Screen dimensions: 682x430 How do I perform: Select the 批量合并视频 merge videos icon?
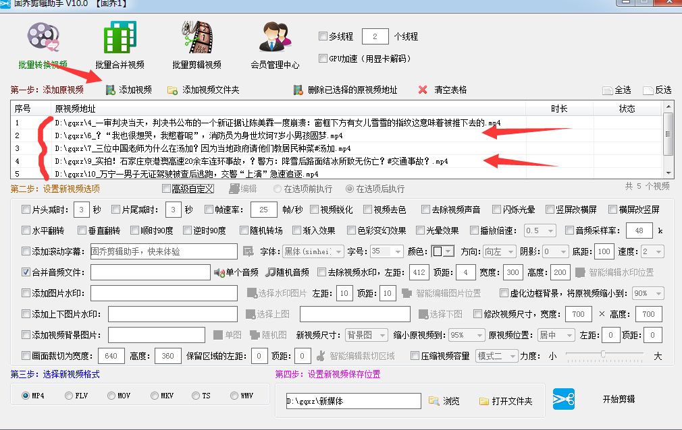pos(119,38)
